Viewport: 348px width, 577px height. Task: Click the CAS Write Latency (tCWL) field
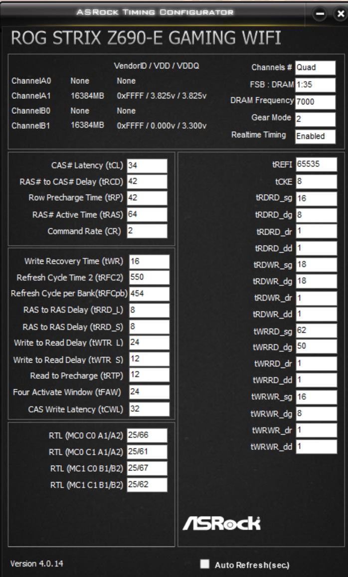(149, 409)
